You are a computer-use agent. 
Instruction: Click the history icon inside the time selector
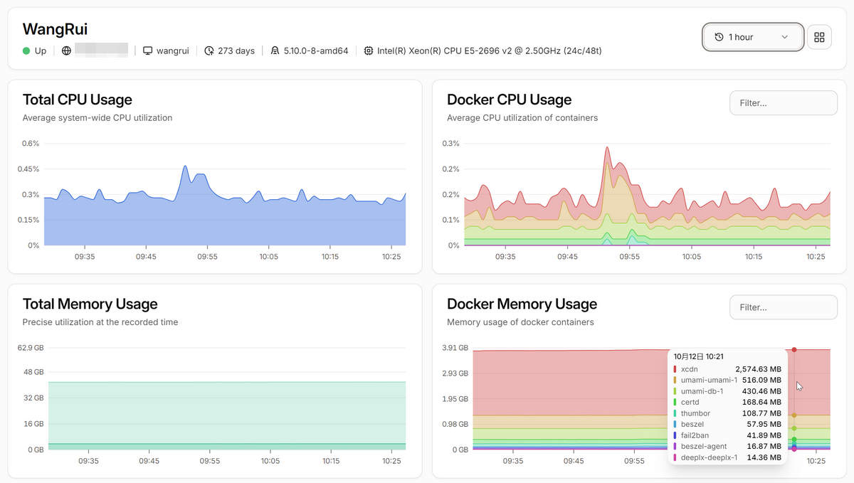coord(719,37)
